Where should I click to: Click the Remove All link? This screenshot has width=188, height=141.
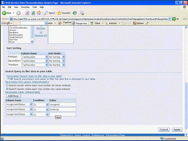41,35
